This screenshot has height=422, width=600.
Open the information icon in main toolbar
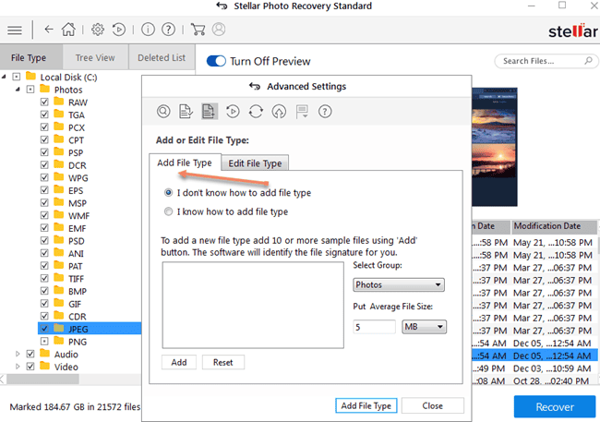click(148, 30)
